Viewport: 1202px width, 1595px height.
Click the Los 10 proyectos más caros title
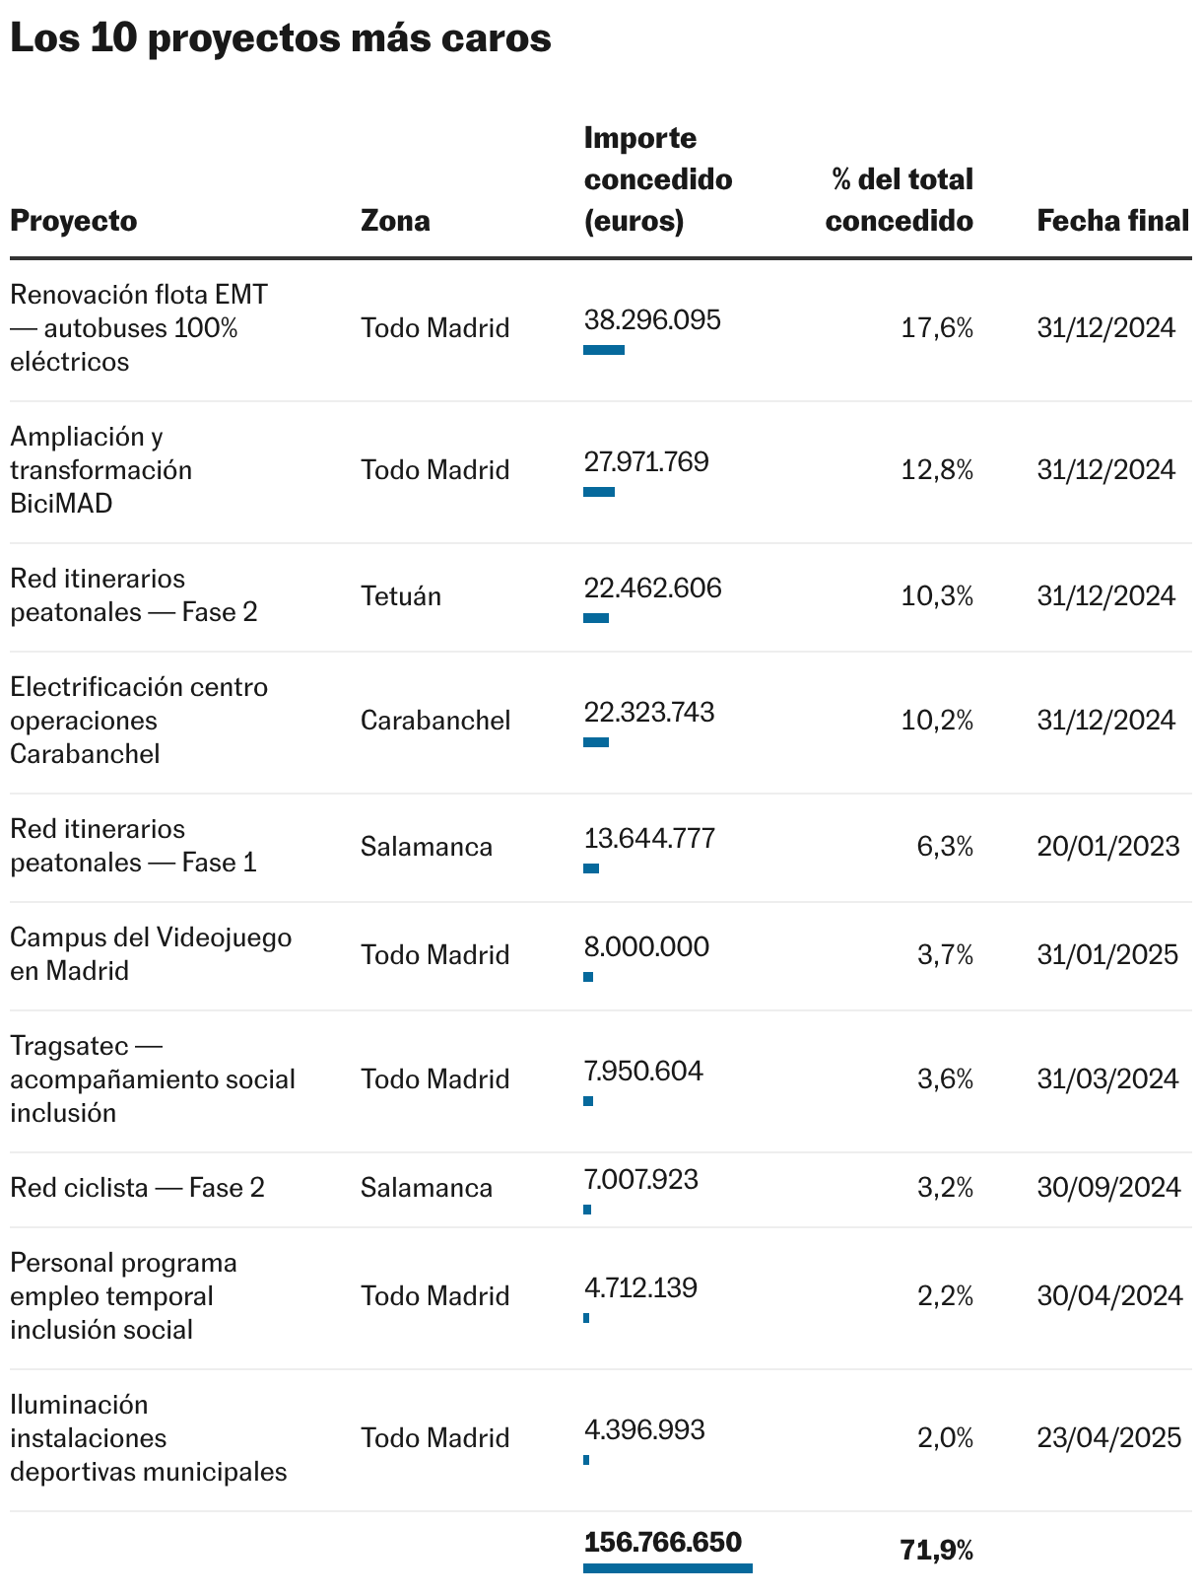pyautogui.click(x=281, y=37)
